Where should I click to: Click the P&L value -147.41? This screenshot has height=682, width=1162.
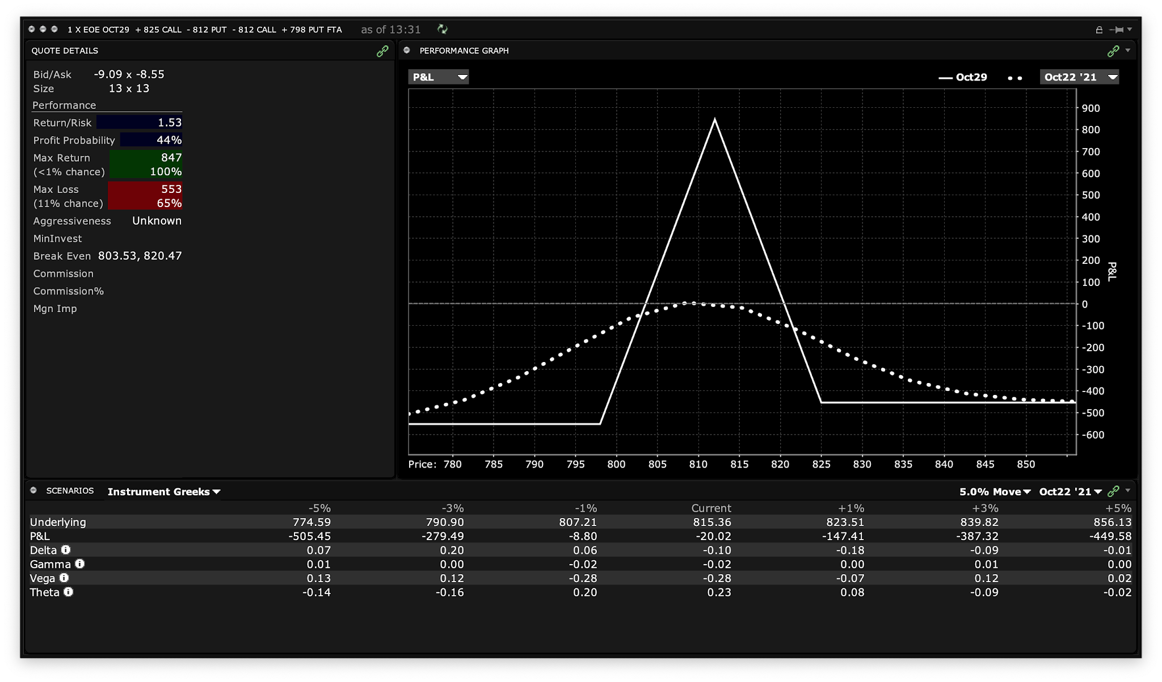843,536
